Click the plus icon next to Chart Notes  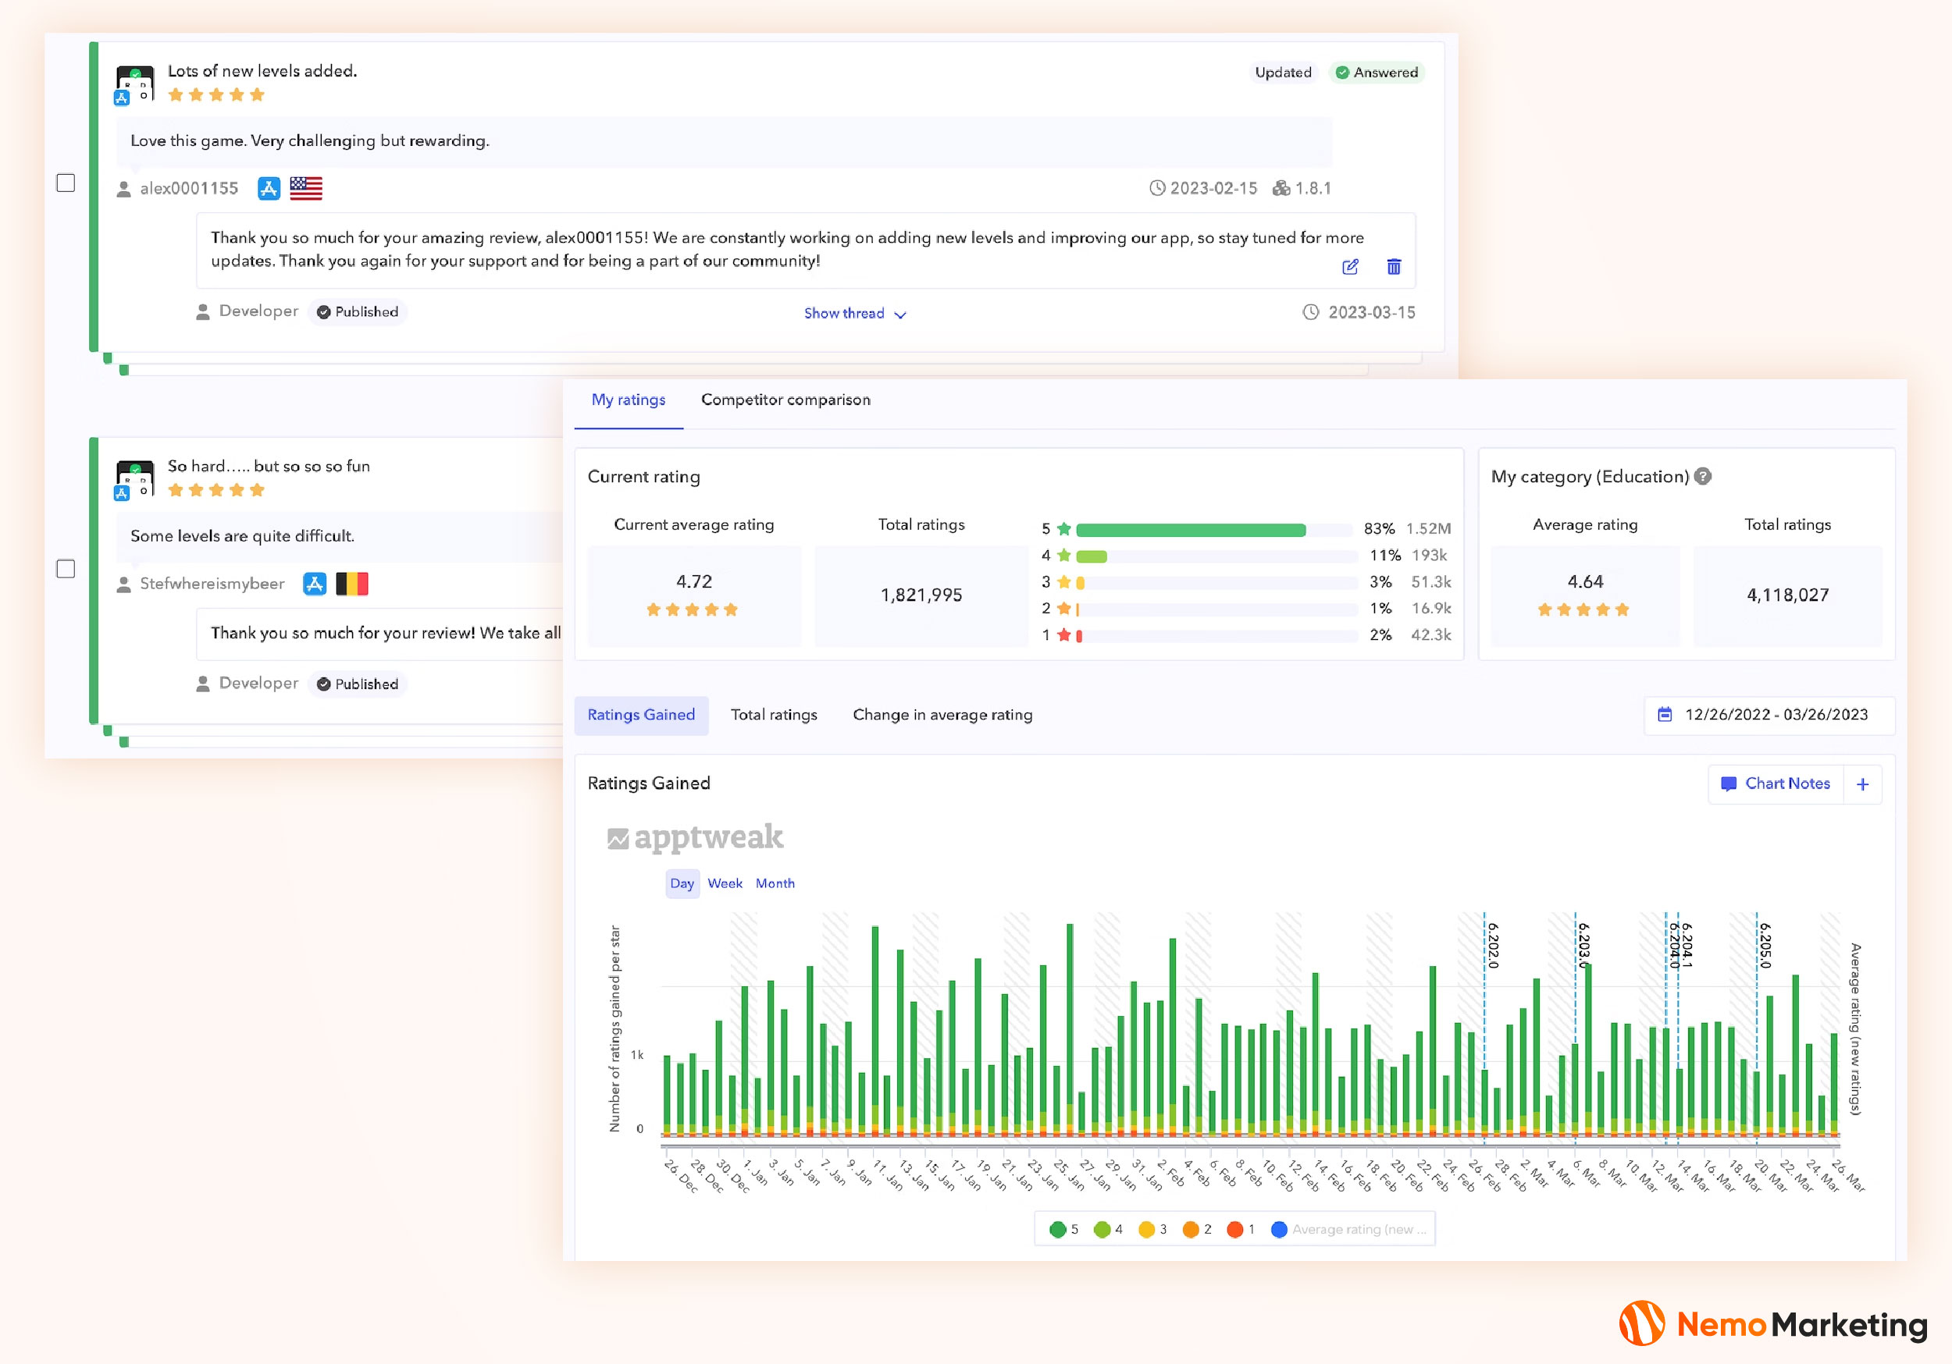pos(1862,783)
